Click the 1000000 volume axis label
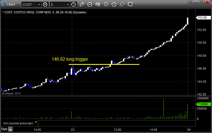Viewport: 212px width, 133px height. [x=203, y=98]
